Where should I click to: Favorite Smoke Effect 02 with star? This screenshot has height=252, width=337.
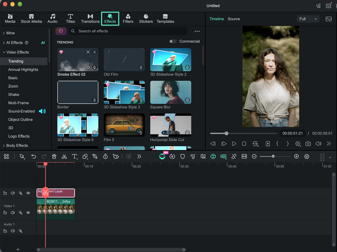click(x=88, y=67)
